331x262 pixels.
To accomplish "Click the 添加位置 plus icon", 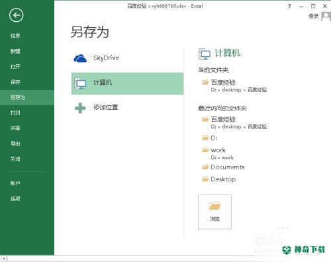I will 80,108.
